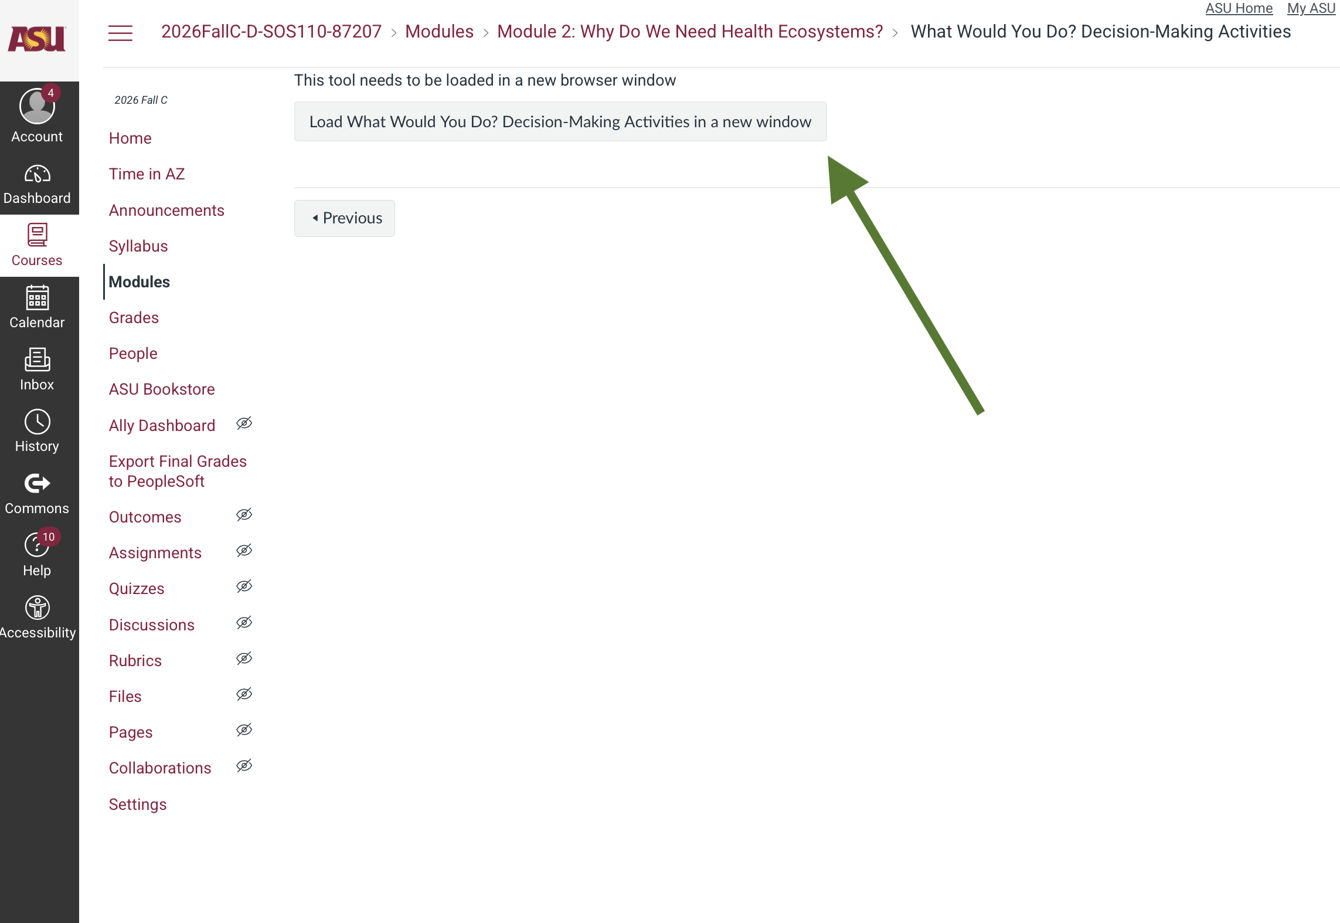Open the Modules breadcrumb link
The height and width of the screenshot is (923, 1340).
pyautogui.click(x=440, y=32)
